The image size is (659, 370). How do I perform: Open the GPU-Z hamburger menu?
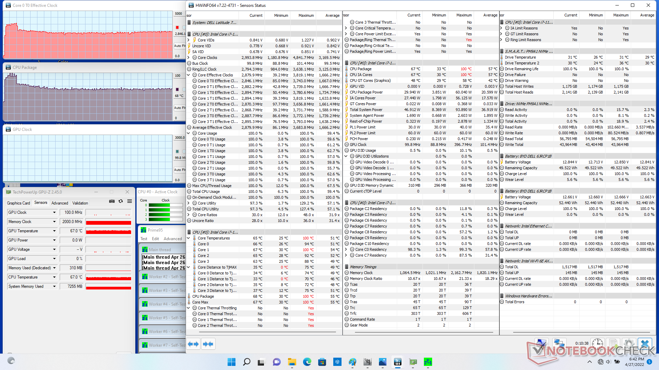(x=129, y=201)
